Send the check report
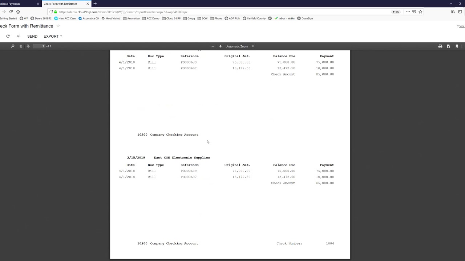 pyautogui.click(x=32, y=36)
